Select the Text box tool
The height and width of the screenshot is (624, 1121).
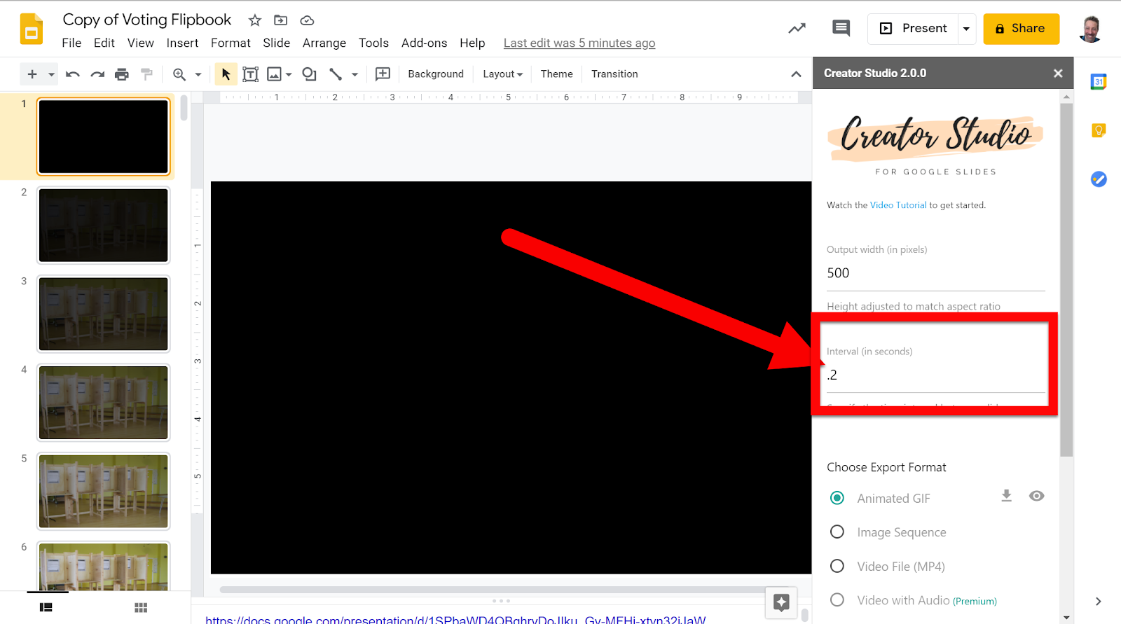coord(250,74)
